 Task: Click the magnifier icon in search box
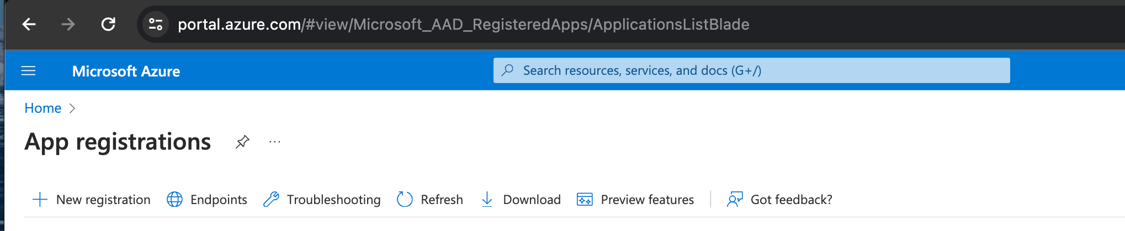point(508,70)
